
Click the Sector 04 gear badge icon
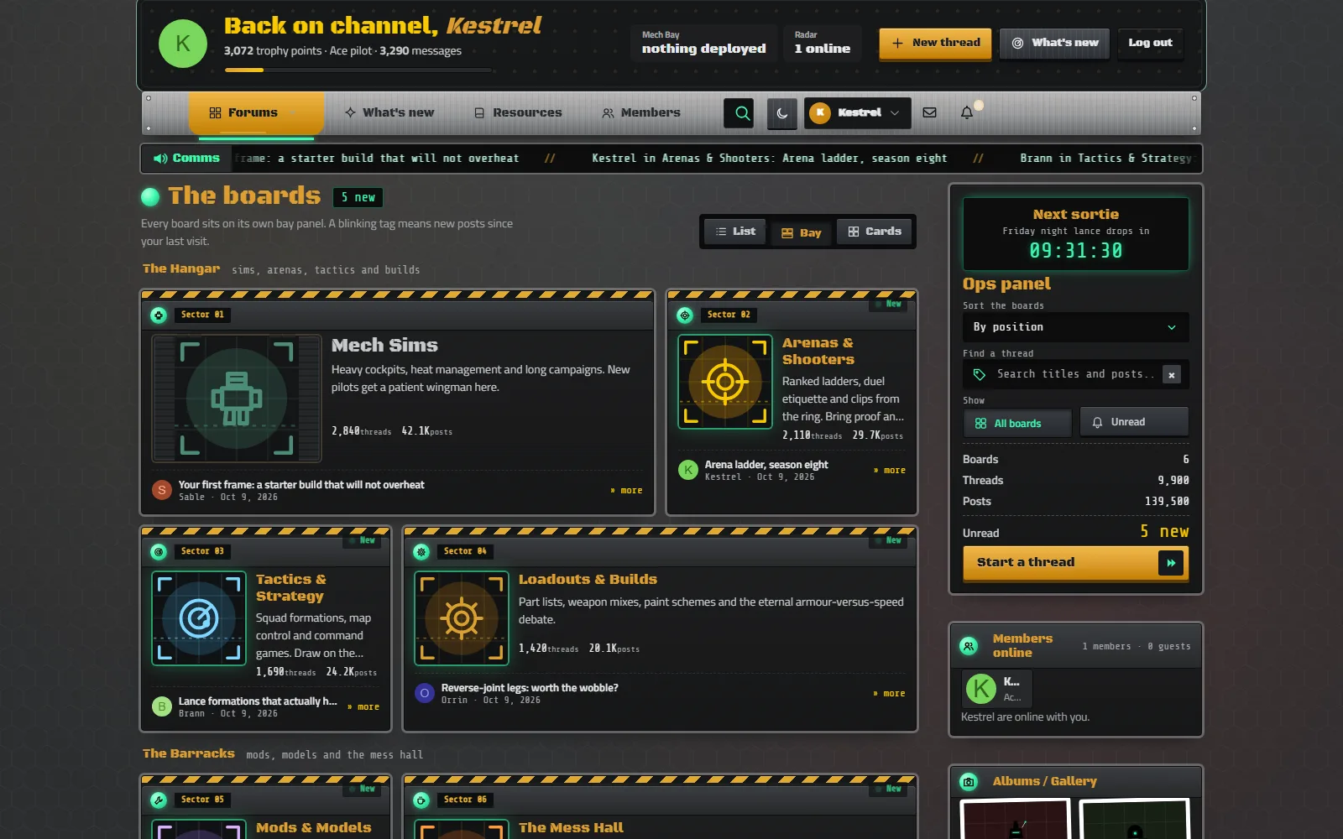[421, 551]
